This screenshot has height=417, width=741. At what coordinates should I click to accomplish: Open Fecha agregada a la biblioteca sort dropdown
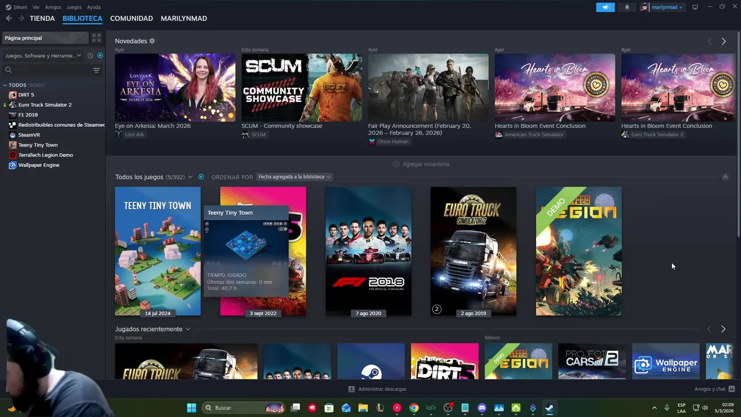[x=294, y=177]
